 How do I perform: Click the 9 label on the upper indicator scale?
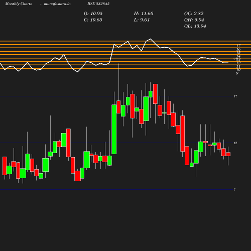(x=237, y=73)
